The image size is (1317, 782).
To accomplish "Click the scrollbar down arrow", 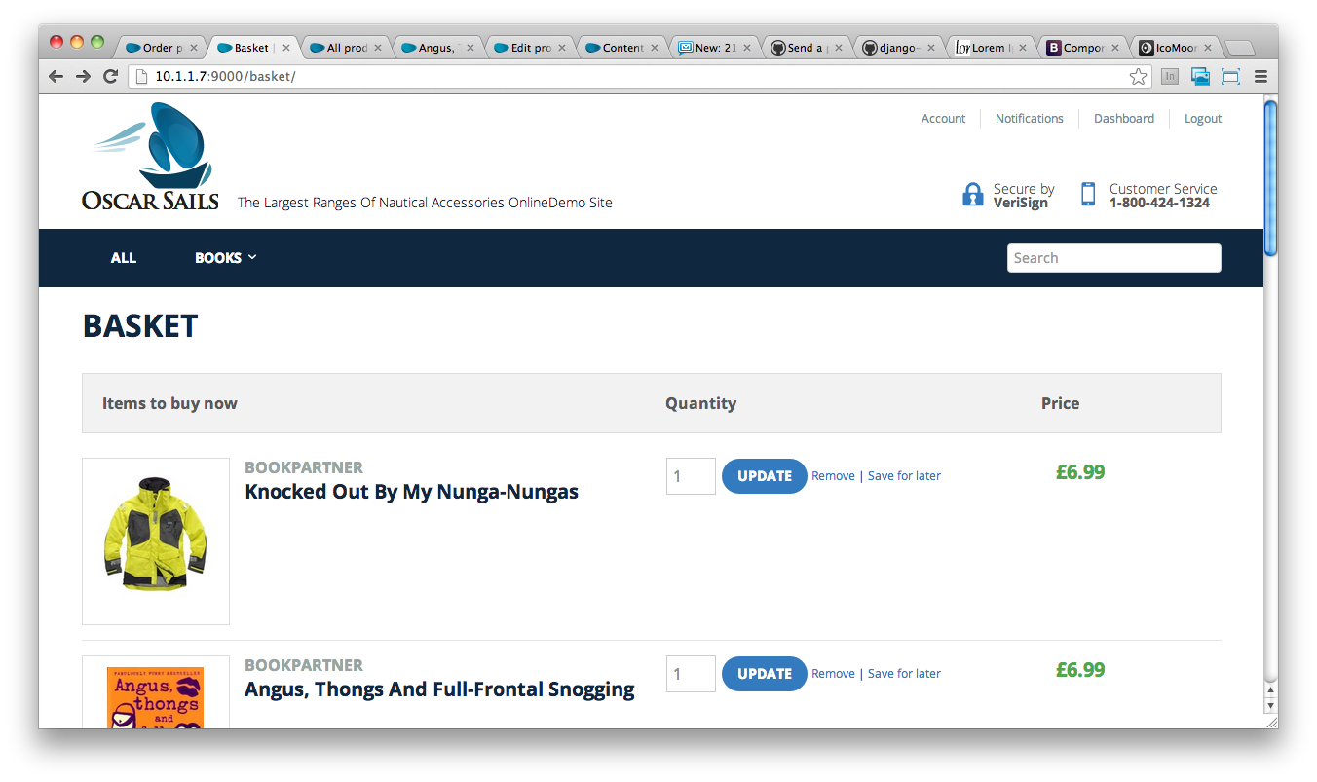I will click(x=1270, y=705).
